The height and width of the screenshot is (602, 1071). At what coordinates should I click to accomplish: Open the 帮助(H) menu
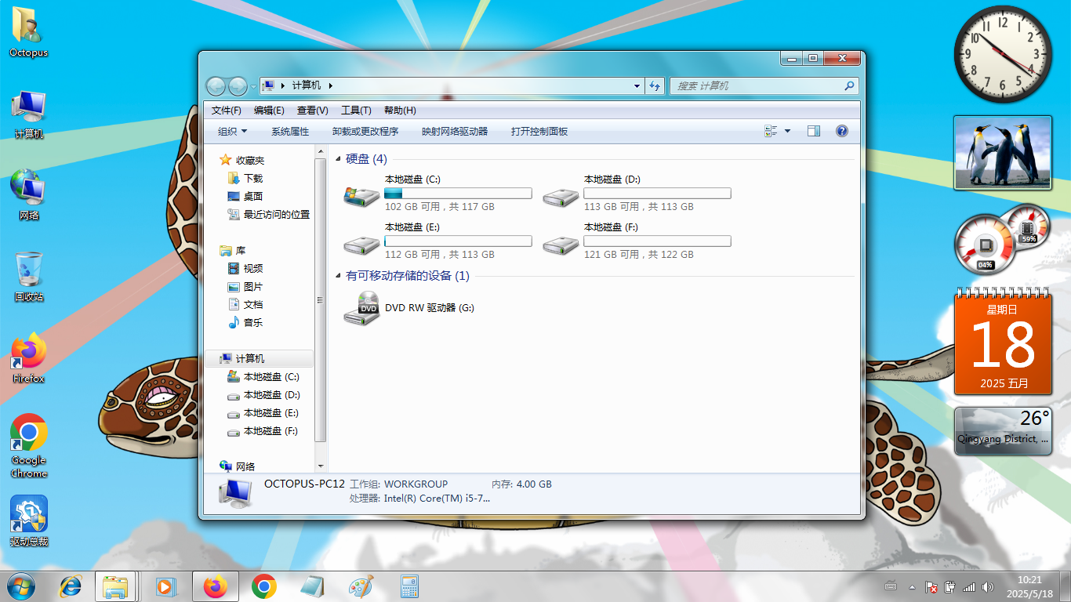(x=400, y=111)
